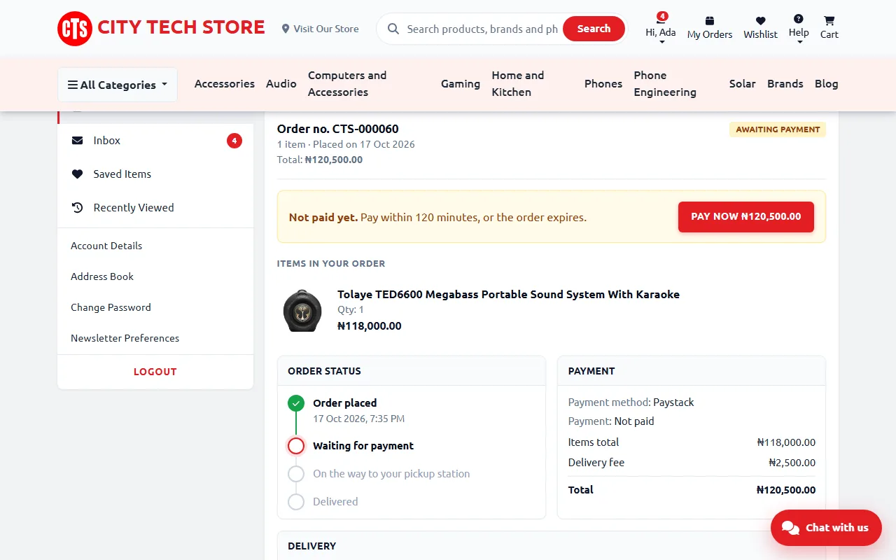
Task: Click the red Inbox count badge in the sidebar
Action: coord(234,141)
